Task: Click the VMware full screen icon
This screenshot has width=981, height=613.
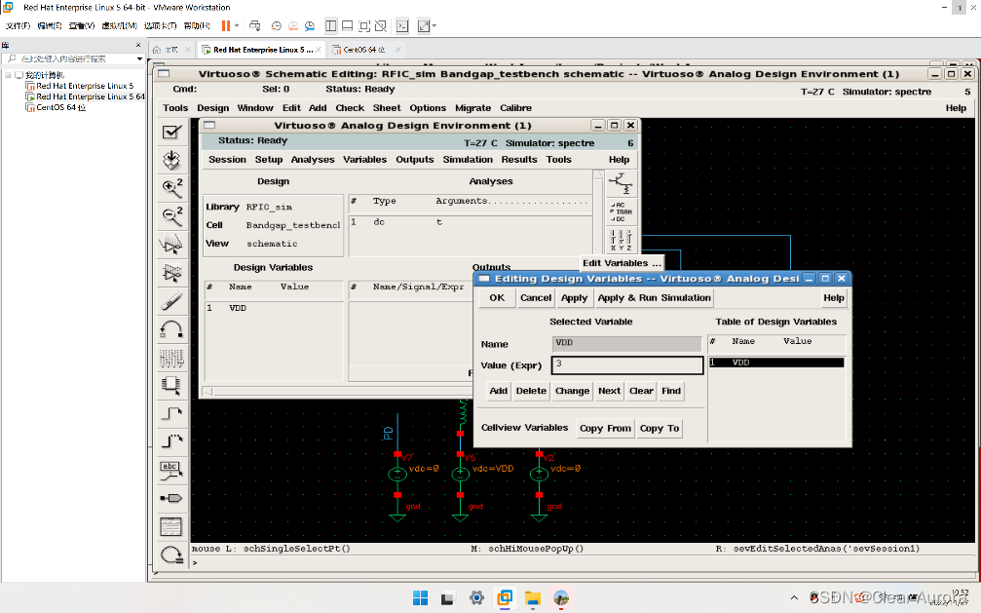Action: coord(364,25)
